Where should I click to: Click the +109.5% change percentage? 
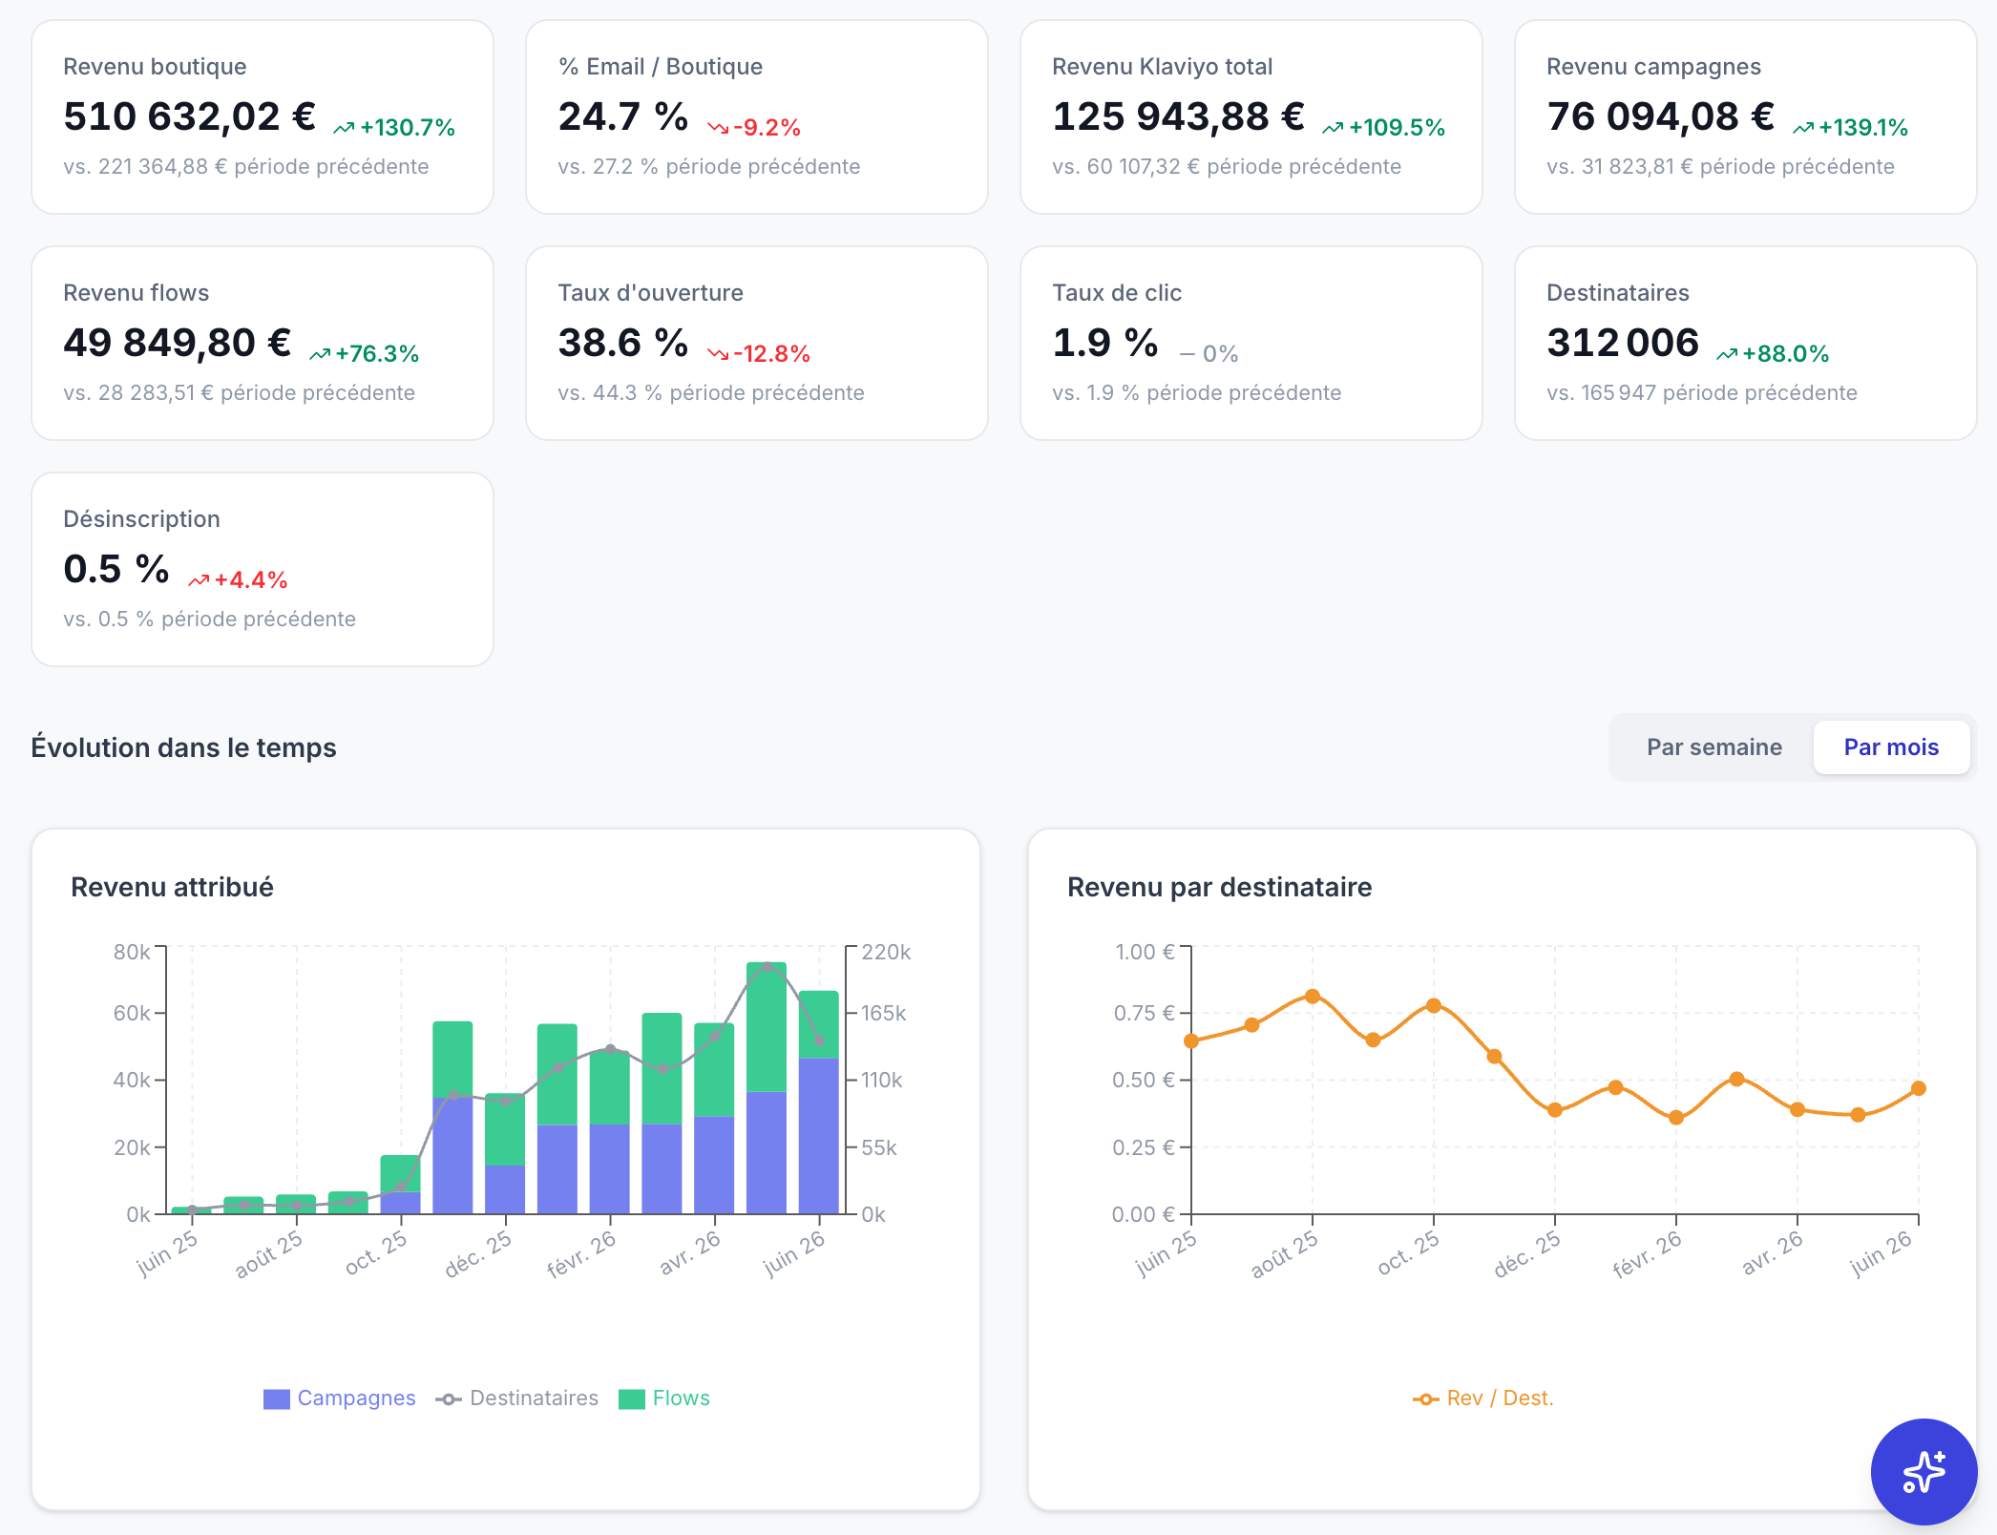tap(1397, 128)
